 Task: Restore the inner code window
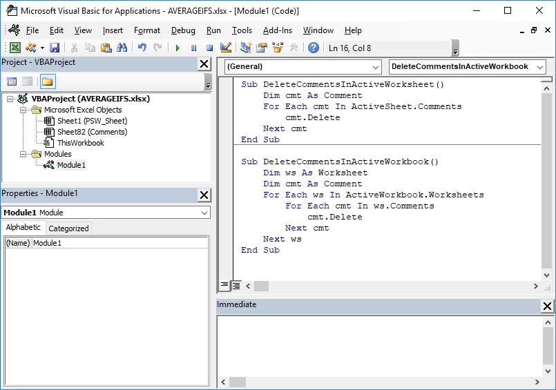click(534, 30)
